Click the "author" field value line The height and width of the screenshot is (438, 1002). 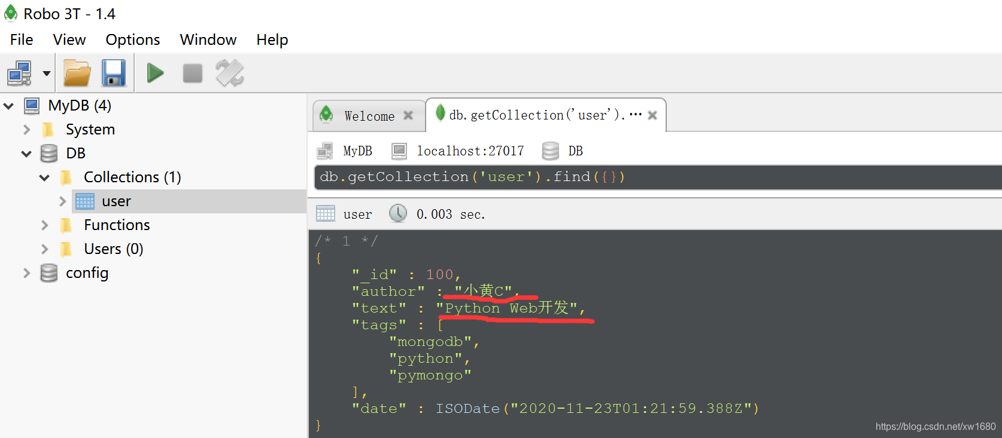[x=436, y=291]
